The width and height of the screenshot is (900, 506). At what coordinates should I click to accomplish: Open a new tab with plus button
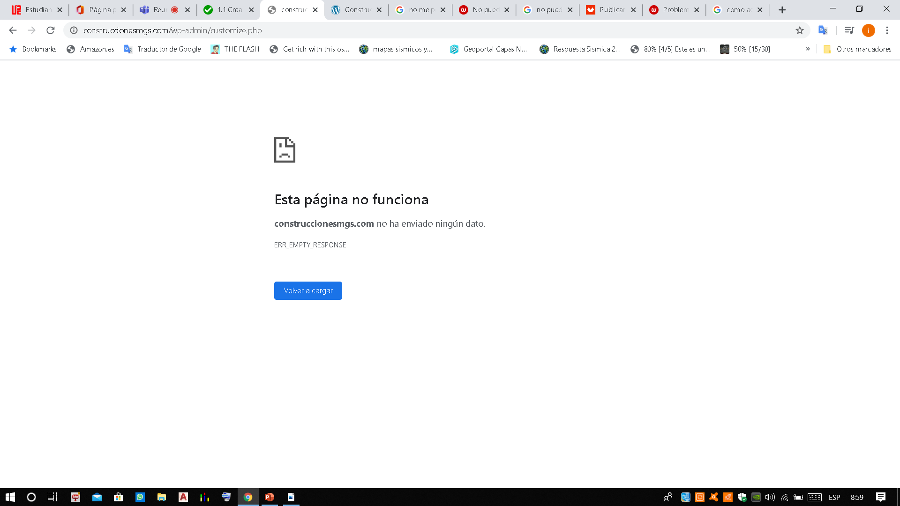(x=782, y=10)
